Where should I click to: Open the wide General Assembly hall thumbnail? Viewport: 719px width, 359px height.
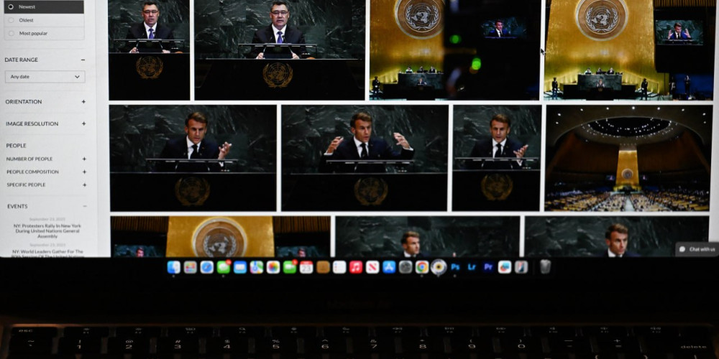click(x=628, y=159)
